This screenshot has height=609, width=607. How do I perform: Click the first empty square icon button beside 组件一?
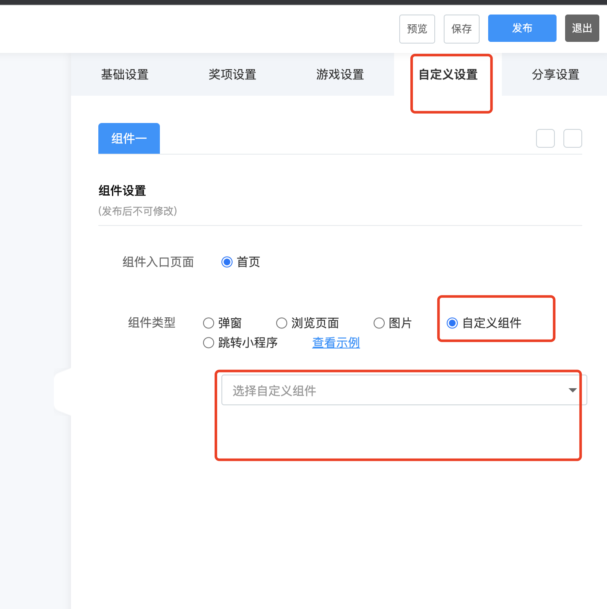[x=545, y=138]
